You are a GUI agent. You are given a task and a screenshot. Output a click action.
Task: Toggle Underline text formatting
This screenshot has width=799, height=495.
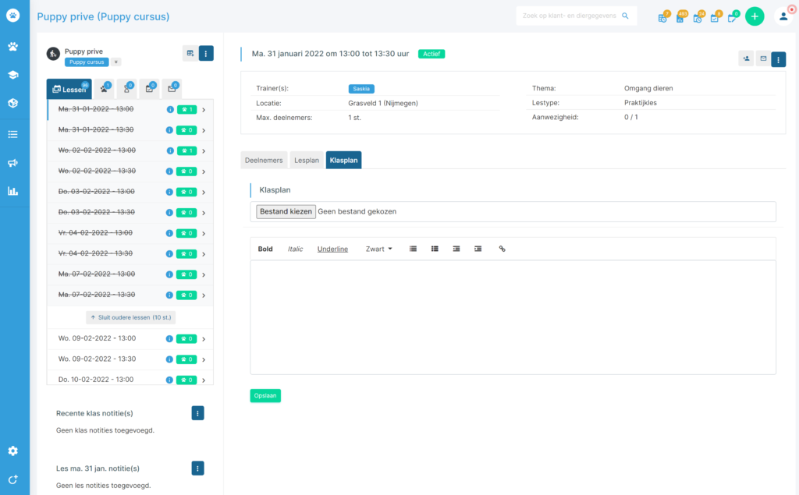(x=332, y=249)
